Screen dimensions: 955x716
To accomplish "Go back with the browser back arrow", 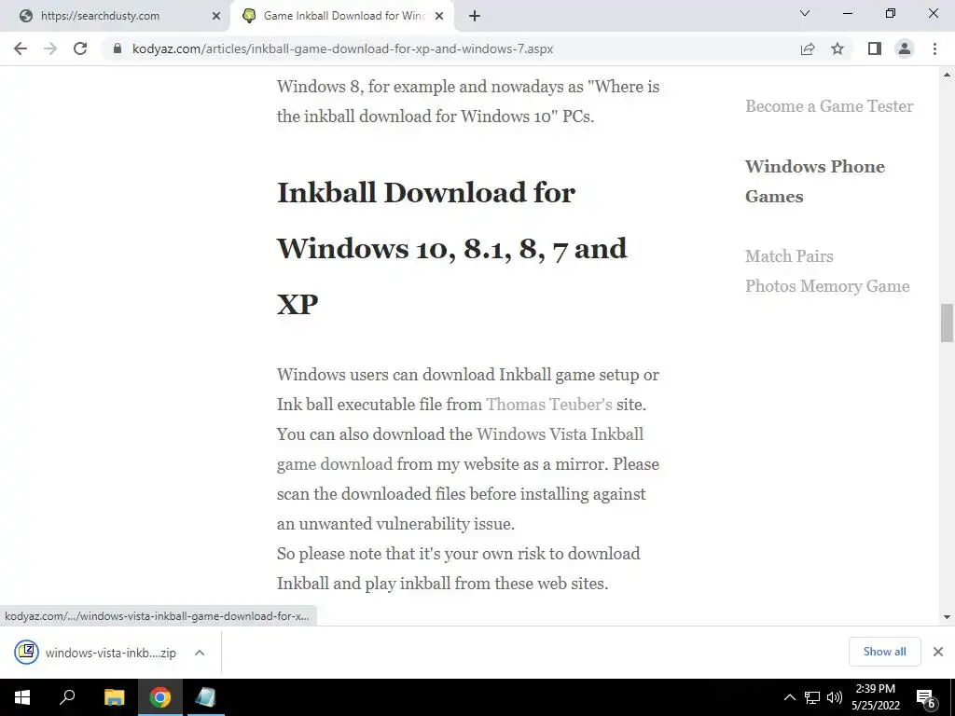I will click(21, 48).
